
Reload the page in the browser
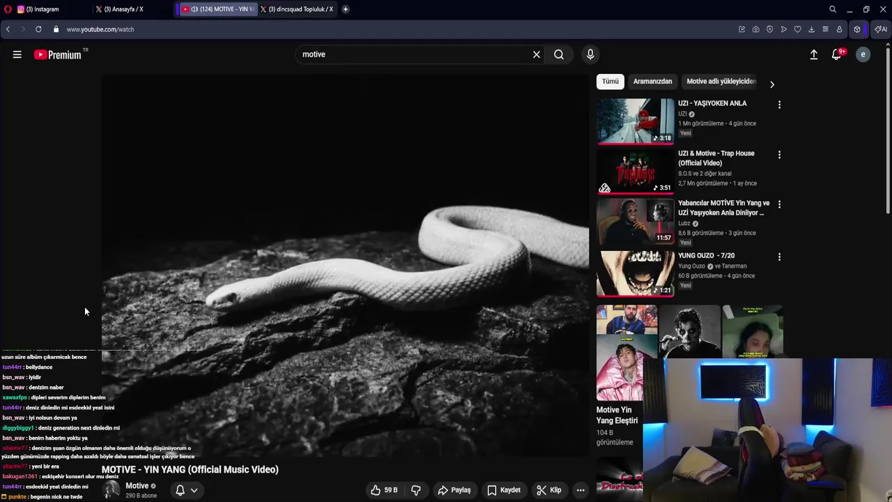[38, 29]
